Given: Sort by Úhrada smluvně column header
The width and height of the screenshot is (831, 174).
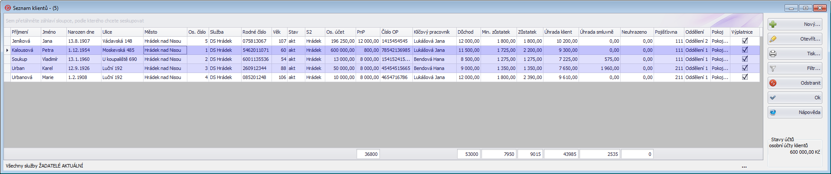Looking at the screenshot, I should [599, 32].
